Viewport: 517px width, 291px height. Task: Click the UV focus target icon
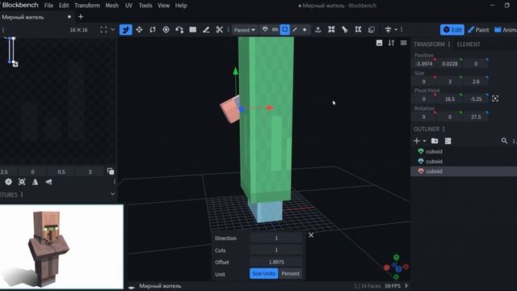(x=22, y=182)
